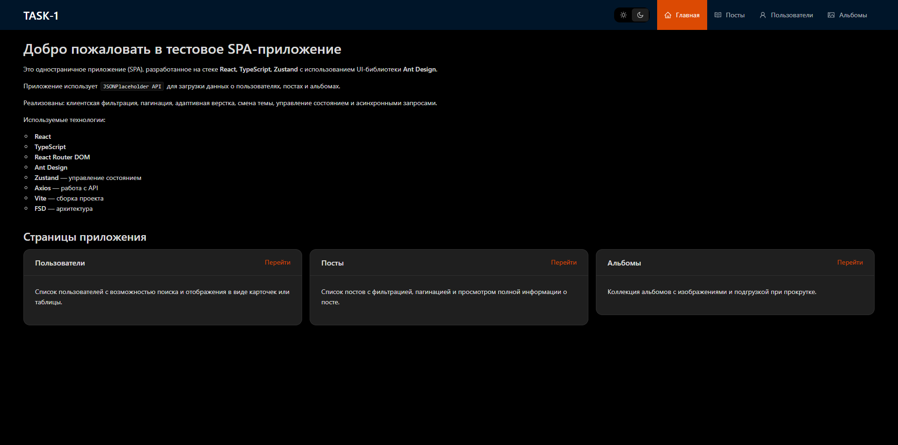The image size is (898, 445).
Task: Click the JSONPlaceholder API code snippet
Action: tap(132, 86)
